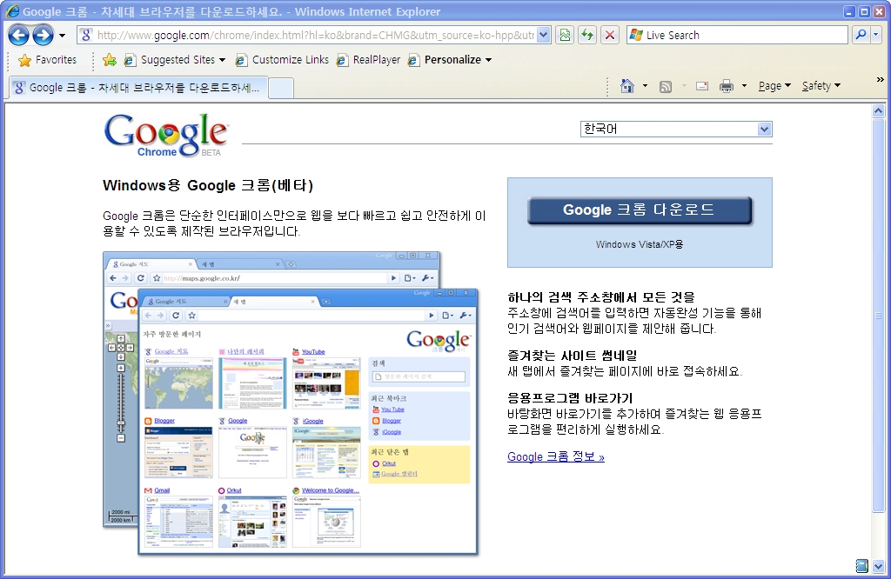Click the zoom level icon in corner
Screen dimensions: 891x579
862,565
